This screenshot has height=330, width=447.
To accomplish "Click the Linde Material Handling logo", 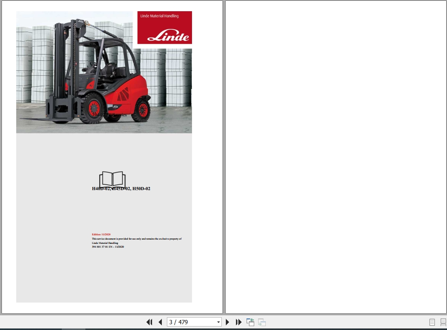I will 165,27.
